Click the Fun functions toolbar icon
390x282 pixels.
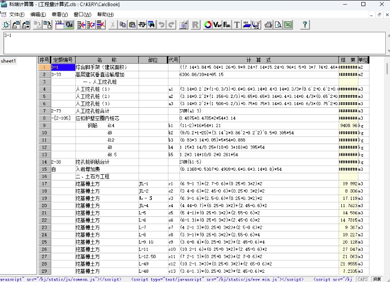[x=227, y=24]
